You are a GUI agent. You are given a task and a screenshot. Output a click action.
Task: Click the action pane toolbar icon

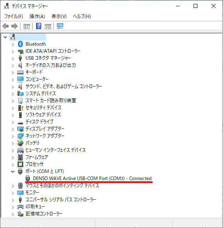pos(48,26)
